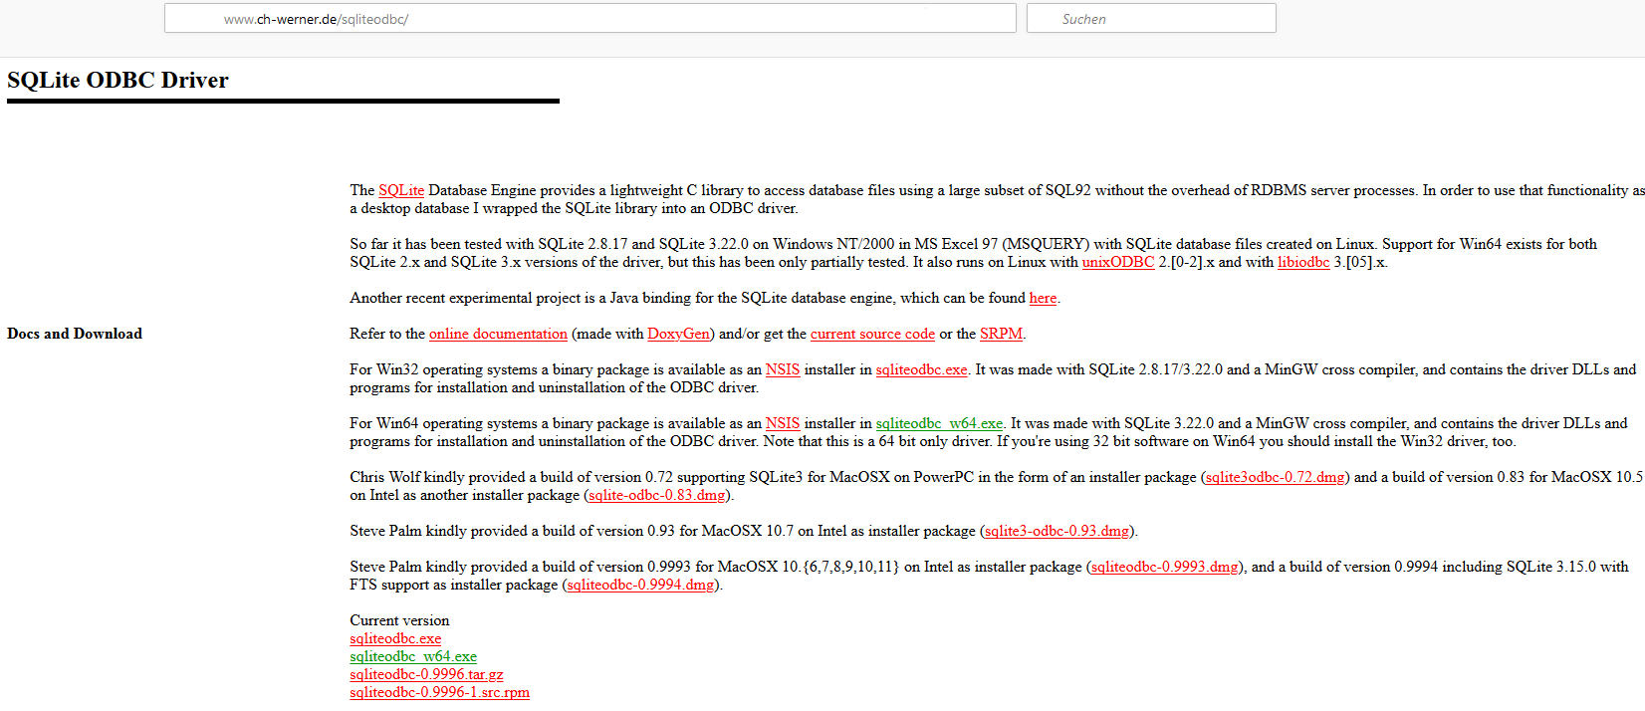Click sqliteodbc.exe link in the Win32 paragraph
Viewport: 1645px width, 711px height.
[x=922, y=369]
